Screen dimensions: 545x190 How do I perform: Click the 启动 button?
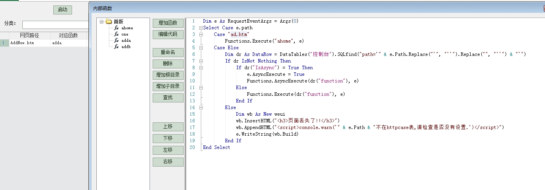point(63,10)
